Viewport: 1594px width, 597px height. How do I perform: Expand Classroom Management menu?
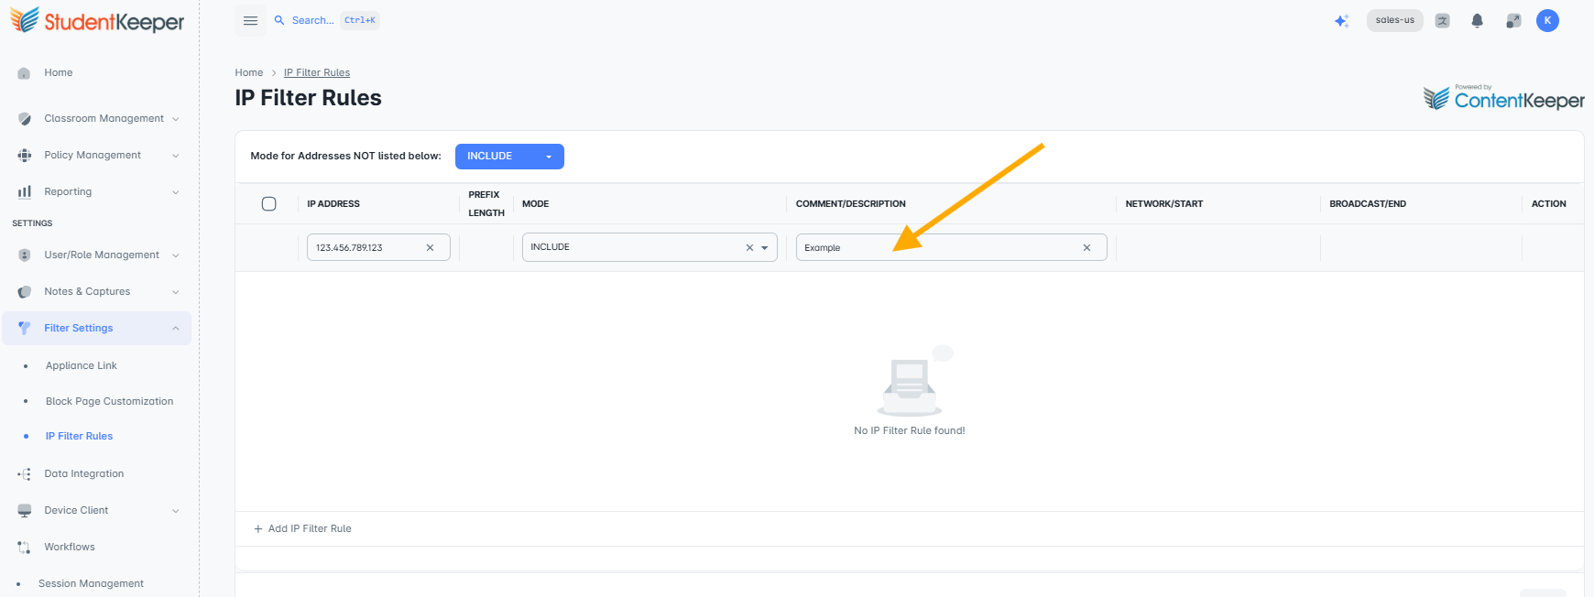click(x=97, y=118)
